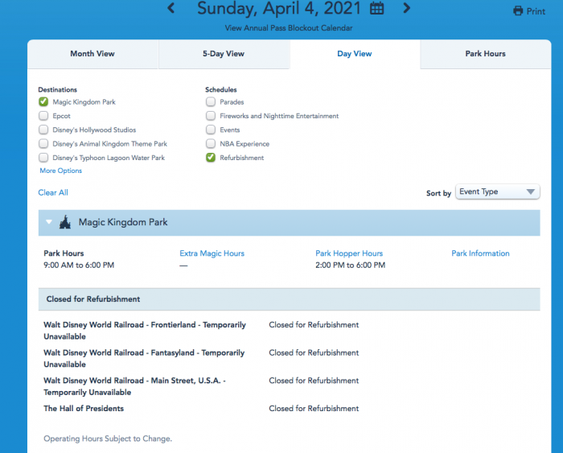Open the Sort by Event Type dropdown
563x453 pixels.
click(497, 192)
